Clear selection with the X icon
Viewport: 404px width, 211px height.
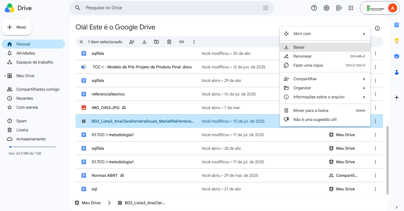pos(81,42)
